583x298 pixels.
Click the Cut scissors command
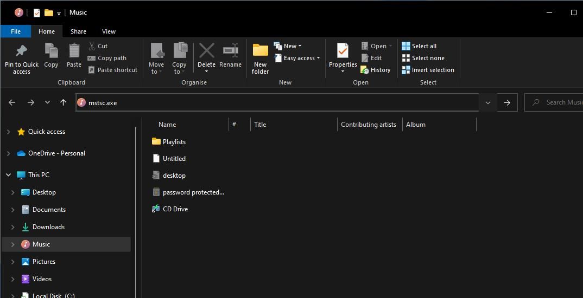[x=98, y=46]
